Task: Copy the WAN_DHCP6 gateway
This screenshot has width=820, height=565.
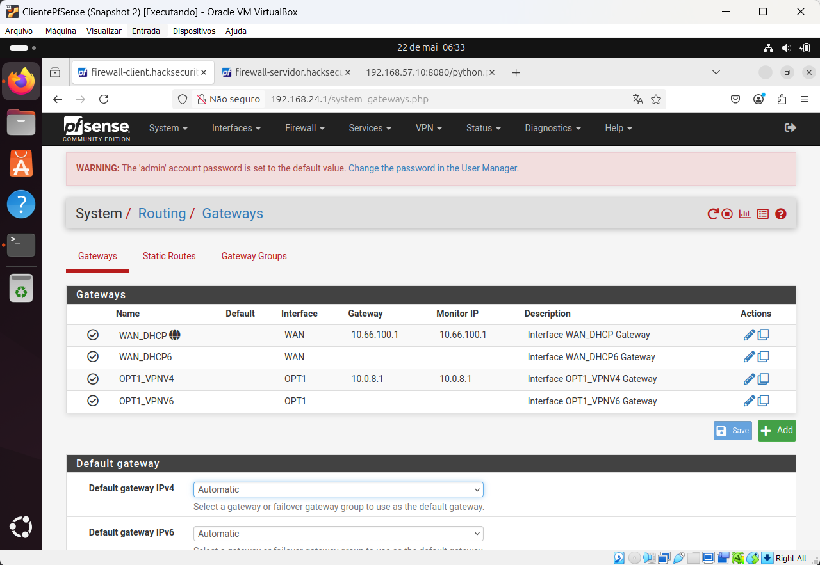Action: click(x=763, y=357)
